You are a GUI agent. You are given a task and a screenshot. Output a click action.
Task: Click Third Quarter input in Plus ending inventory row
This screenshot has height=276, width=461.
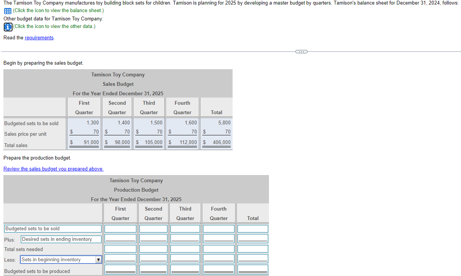point(185,238)
